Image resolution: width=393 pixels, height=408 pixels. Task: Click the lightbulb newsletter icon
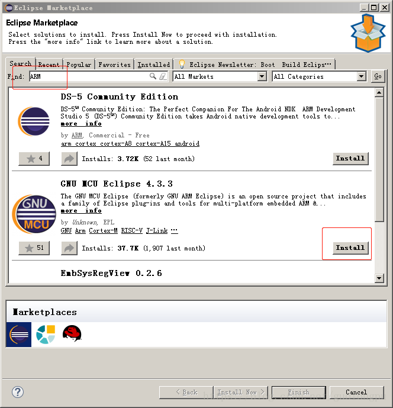(182, 64)
